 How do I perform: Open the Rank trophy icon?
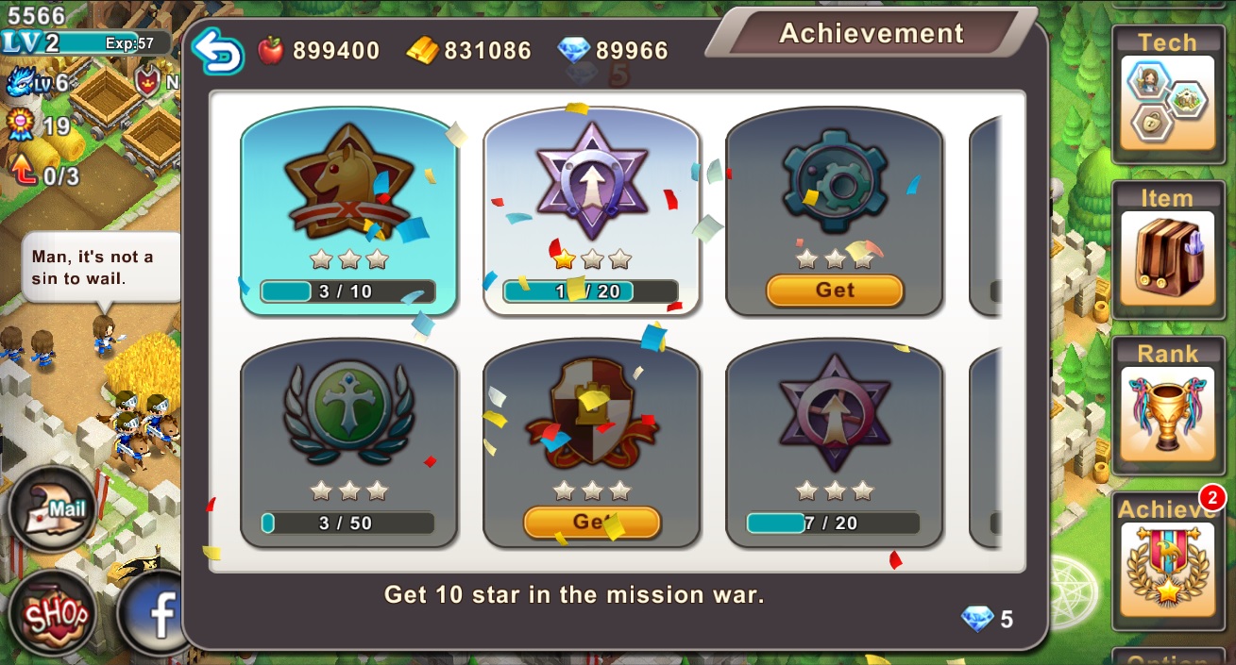pos(1167,414)
